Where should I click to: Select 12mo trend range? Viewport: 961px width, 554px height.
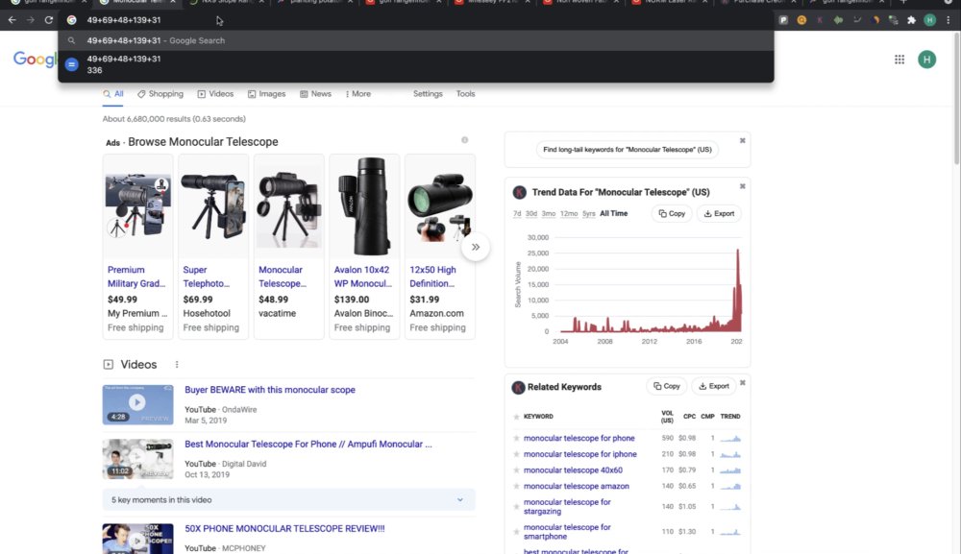569,214
